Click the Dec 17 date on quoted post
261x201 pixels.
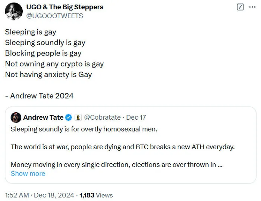(136, 117)
